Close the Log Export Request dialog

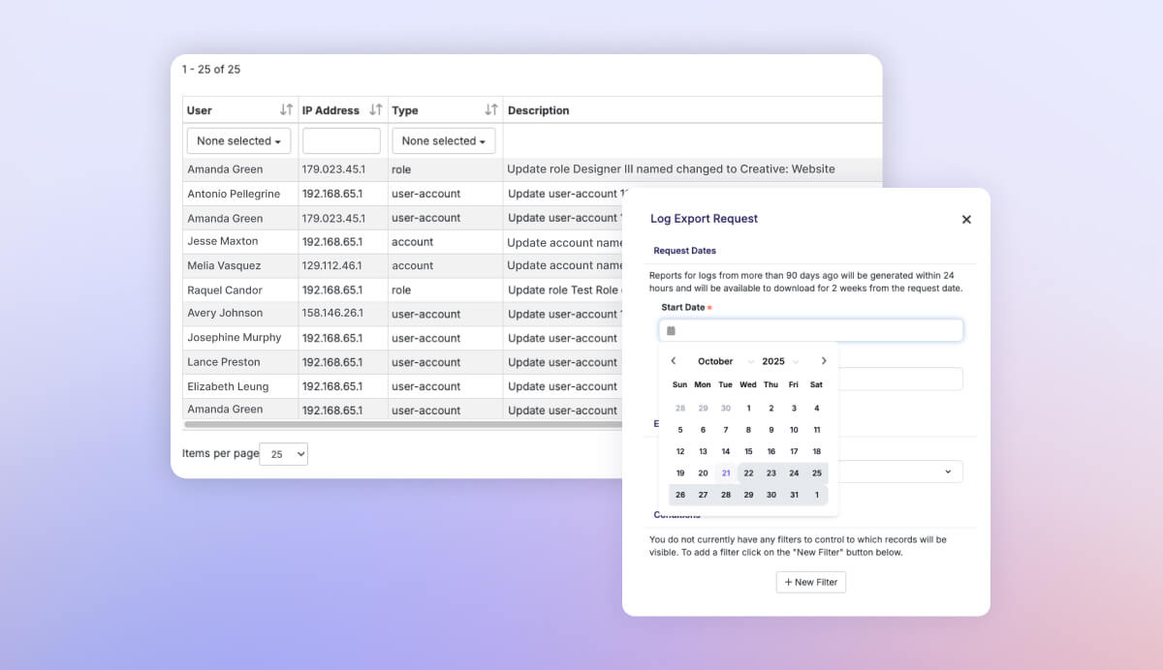[x=965, y=220]
